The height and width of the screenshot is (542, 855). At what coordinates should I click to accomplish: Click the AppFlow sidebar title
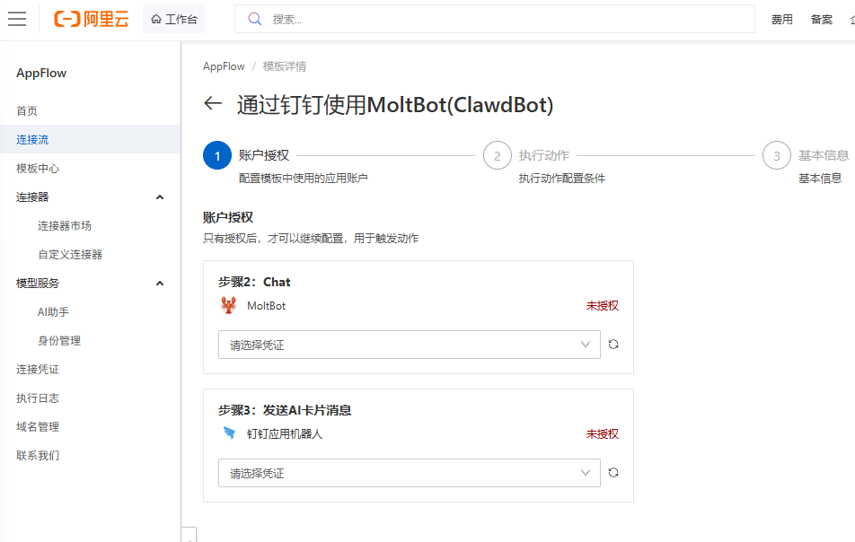coord(41,73)
